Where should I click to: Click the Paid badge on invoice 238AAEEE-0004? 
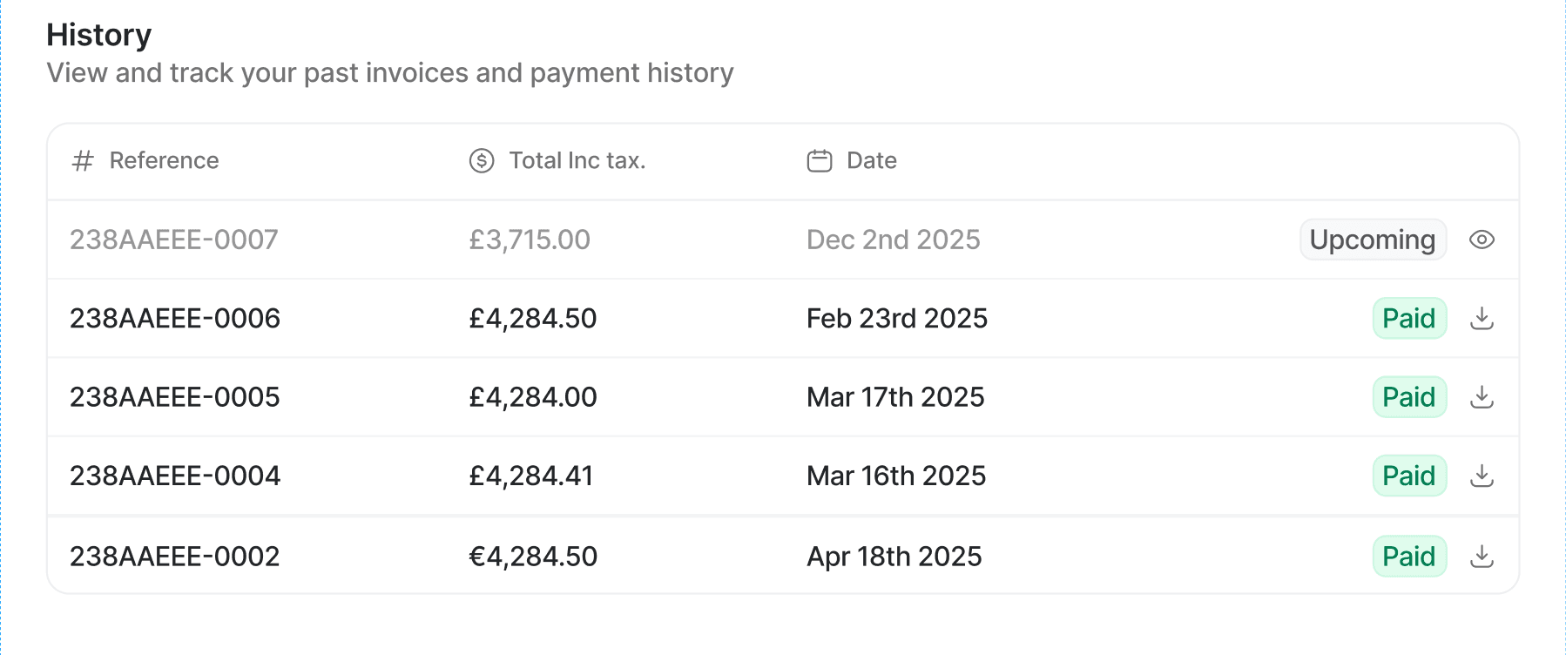click(x=1408, y=476)
